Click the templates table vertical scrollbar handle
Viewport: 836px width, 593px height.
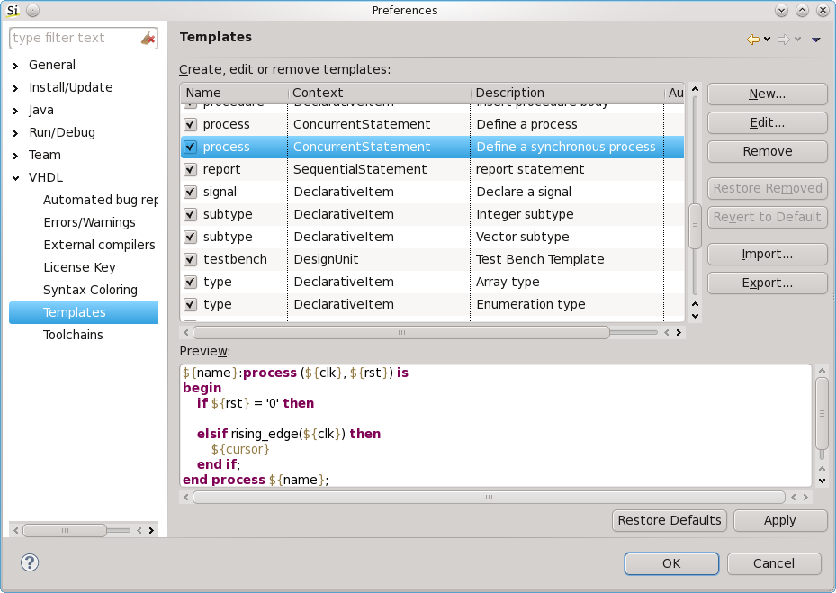coord(695,226)
